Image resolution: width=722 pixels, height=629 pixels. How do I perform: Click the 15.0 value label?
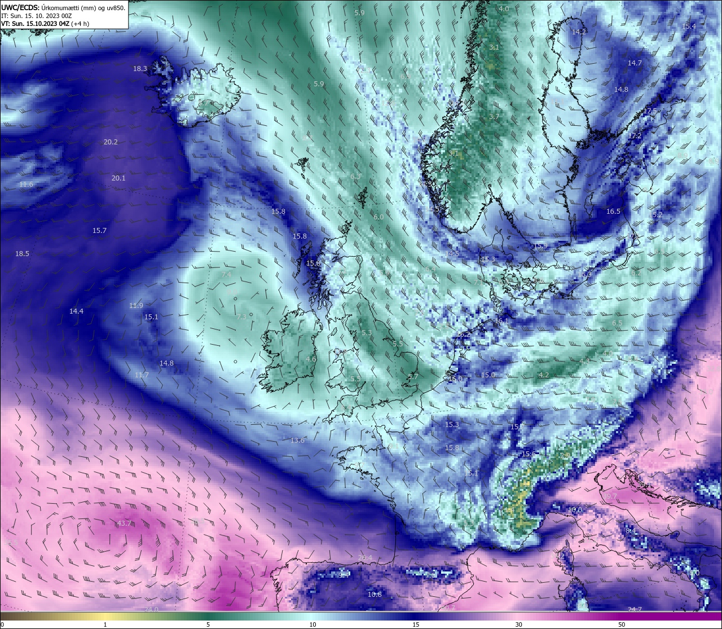(488, 375)
